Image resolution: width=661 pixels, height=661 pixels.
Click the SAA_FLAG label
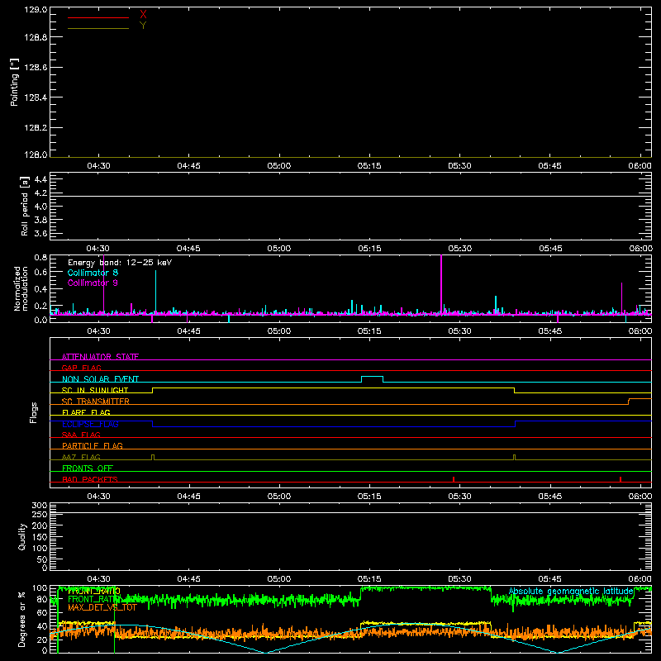tap(81, 435)
